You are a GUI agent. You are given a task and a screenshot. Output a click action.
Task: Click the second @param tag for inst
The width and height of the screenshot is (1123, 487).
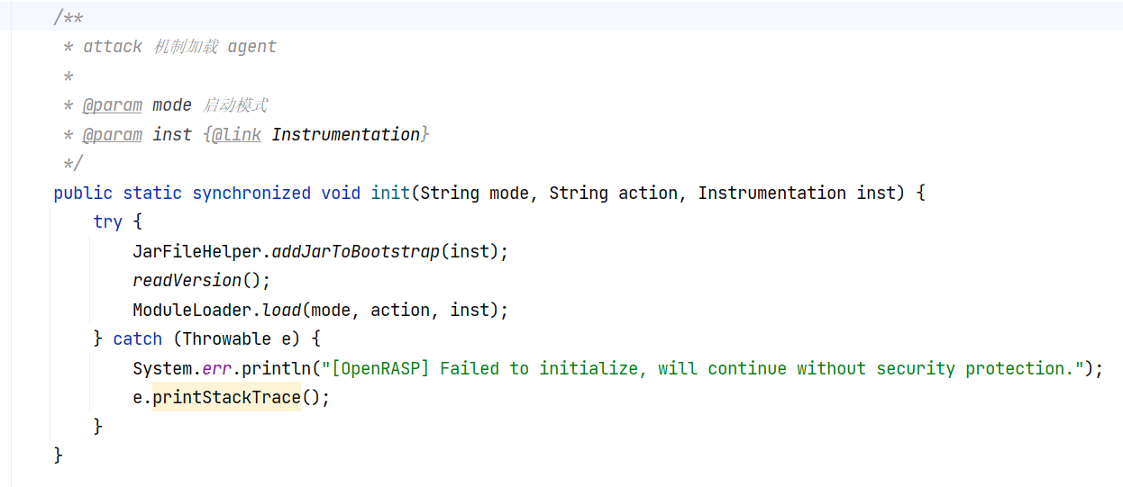click(113, 134)
